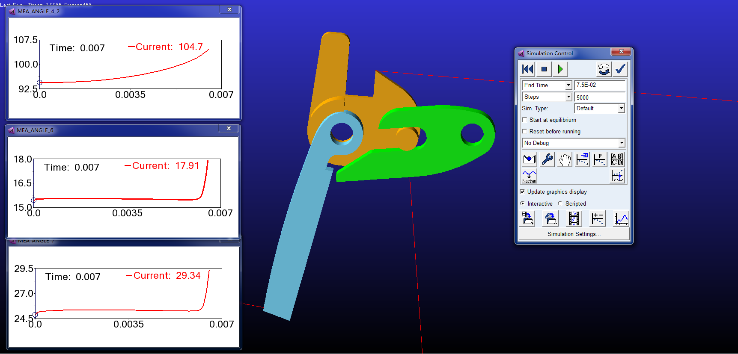Select the Scripted radio button

coord(560,204)
